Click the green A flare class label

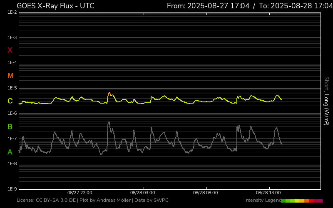coord(10,152)
